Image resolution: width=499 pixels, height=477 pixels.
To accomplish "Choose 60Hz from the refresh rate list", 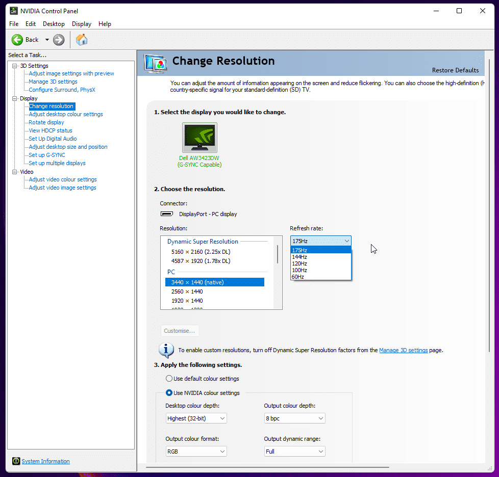I will 321,277.
